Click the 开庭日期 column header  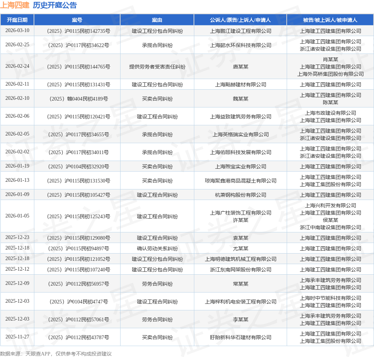(17, 20)
